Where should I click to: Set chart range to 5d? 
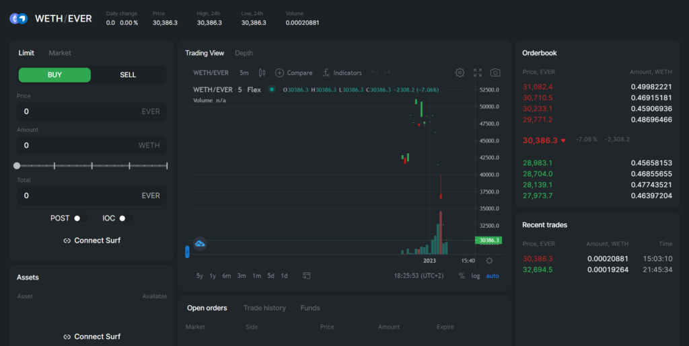tap(270, 276)
